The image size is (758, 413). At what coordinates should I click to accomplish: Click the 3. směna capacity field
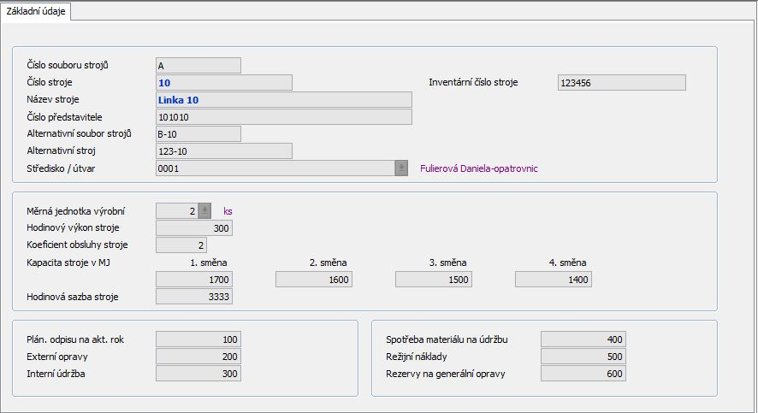click(434, 280)
